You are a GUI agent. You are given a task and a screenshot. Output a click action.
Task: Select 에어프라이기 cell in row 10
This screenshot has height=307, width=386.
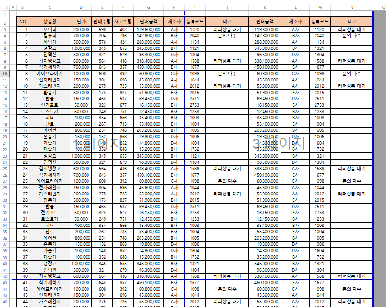pyautogui.click(x=50, y=73)
